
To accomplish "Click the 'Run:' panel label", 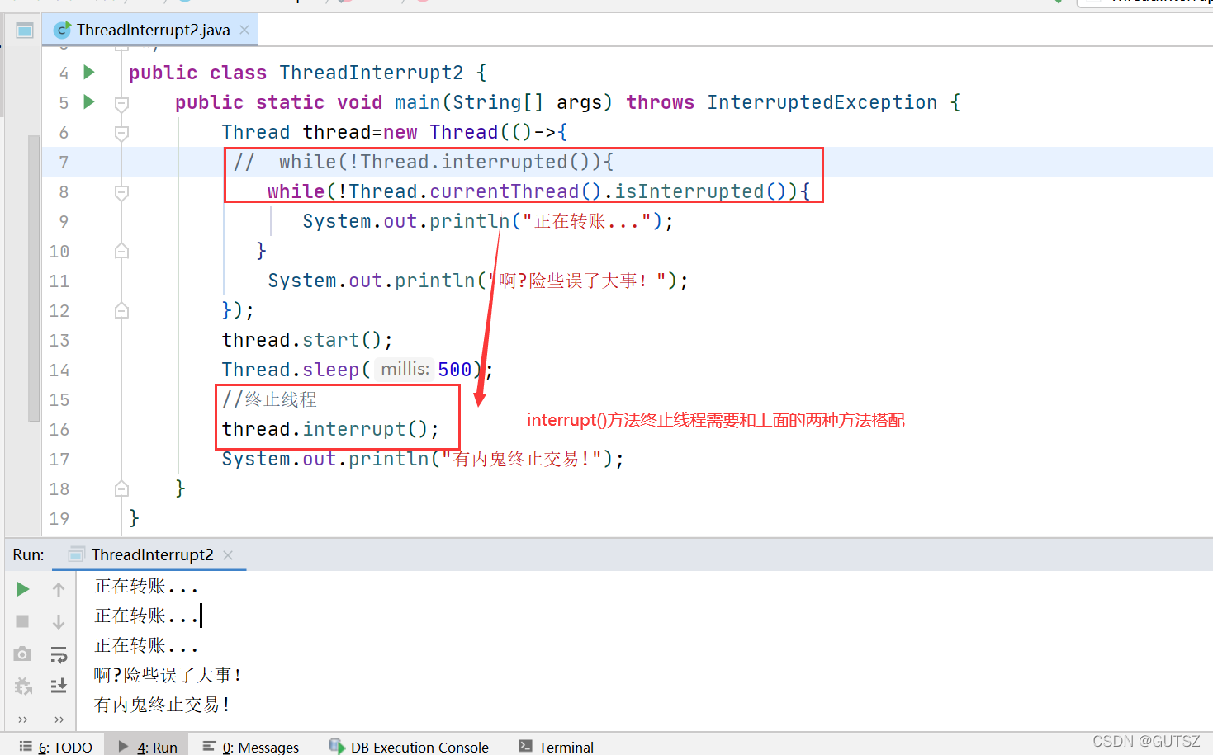I will pos(29,555).
